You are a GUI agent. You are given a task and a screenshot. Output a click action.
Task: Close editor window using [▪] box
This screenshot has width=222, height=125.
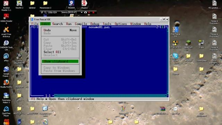(x=36, y=27)
